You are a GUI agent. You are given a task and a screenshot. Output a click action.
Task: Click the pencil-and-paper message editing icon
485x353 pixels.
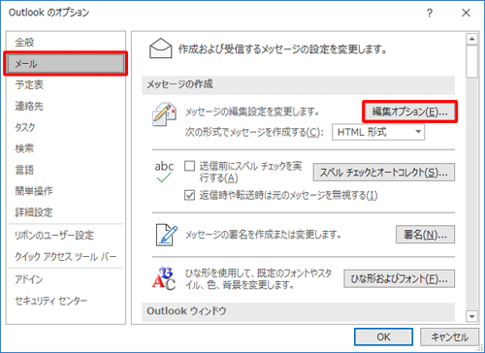point(164,114)
